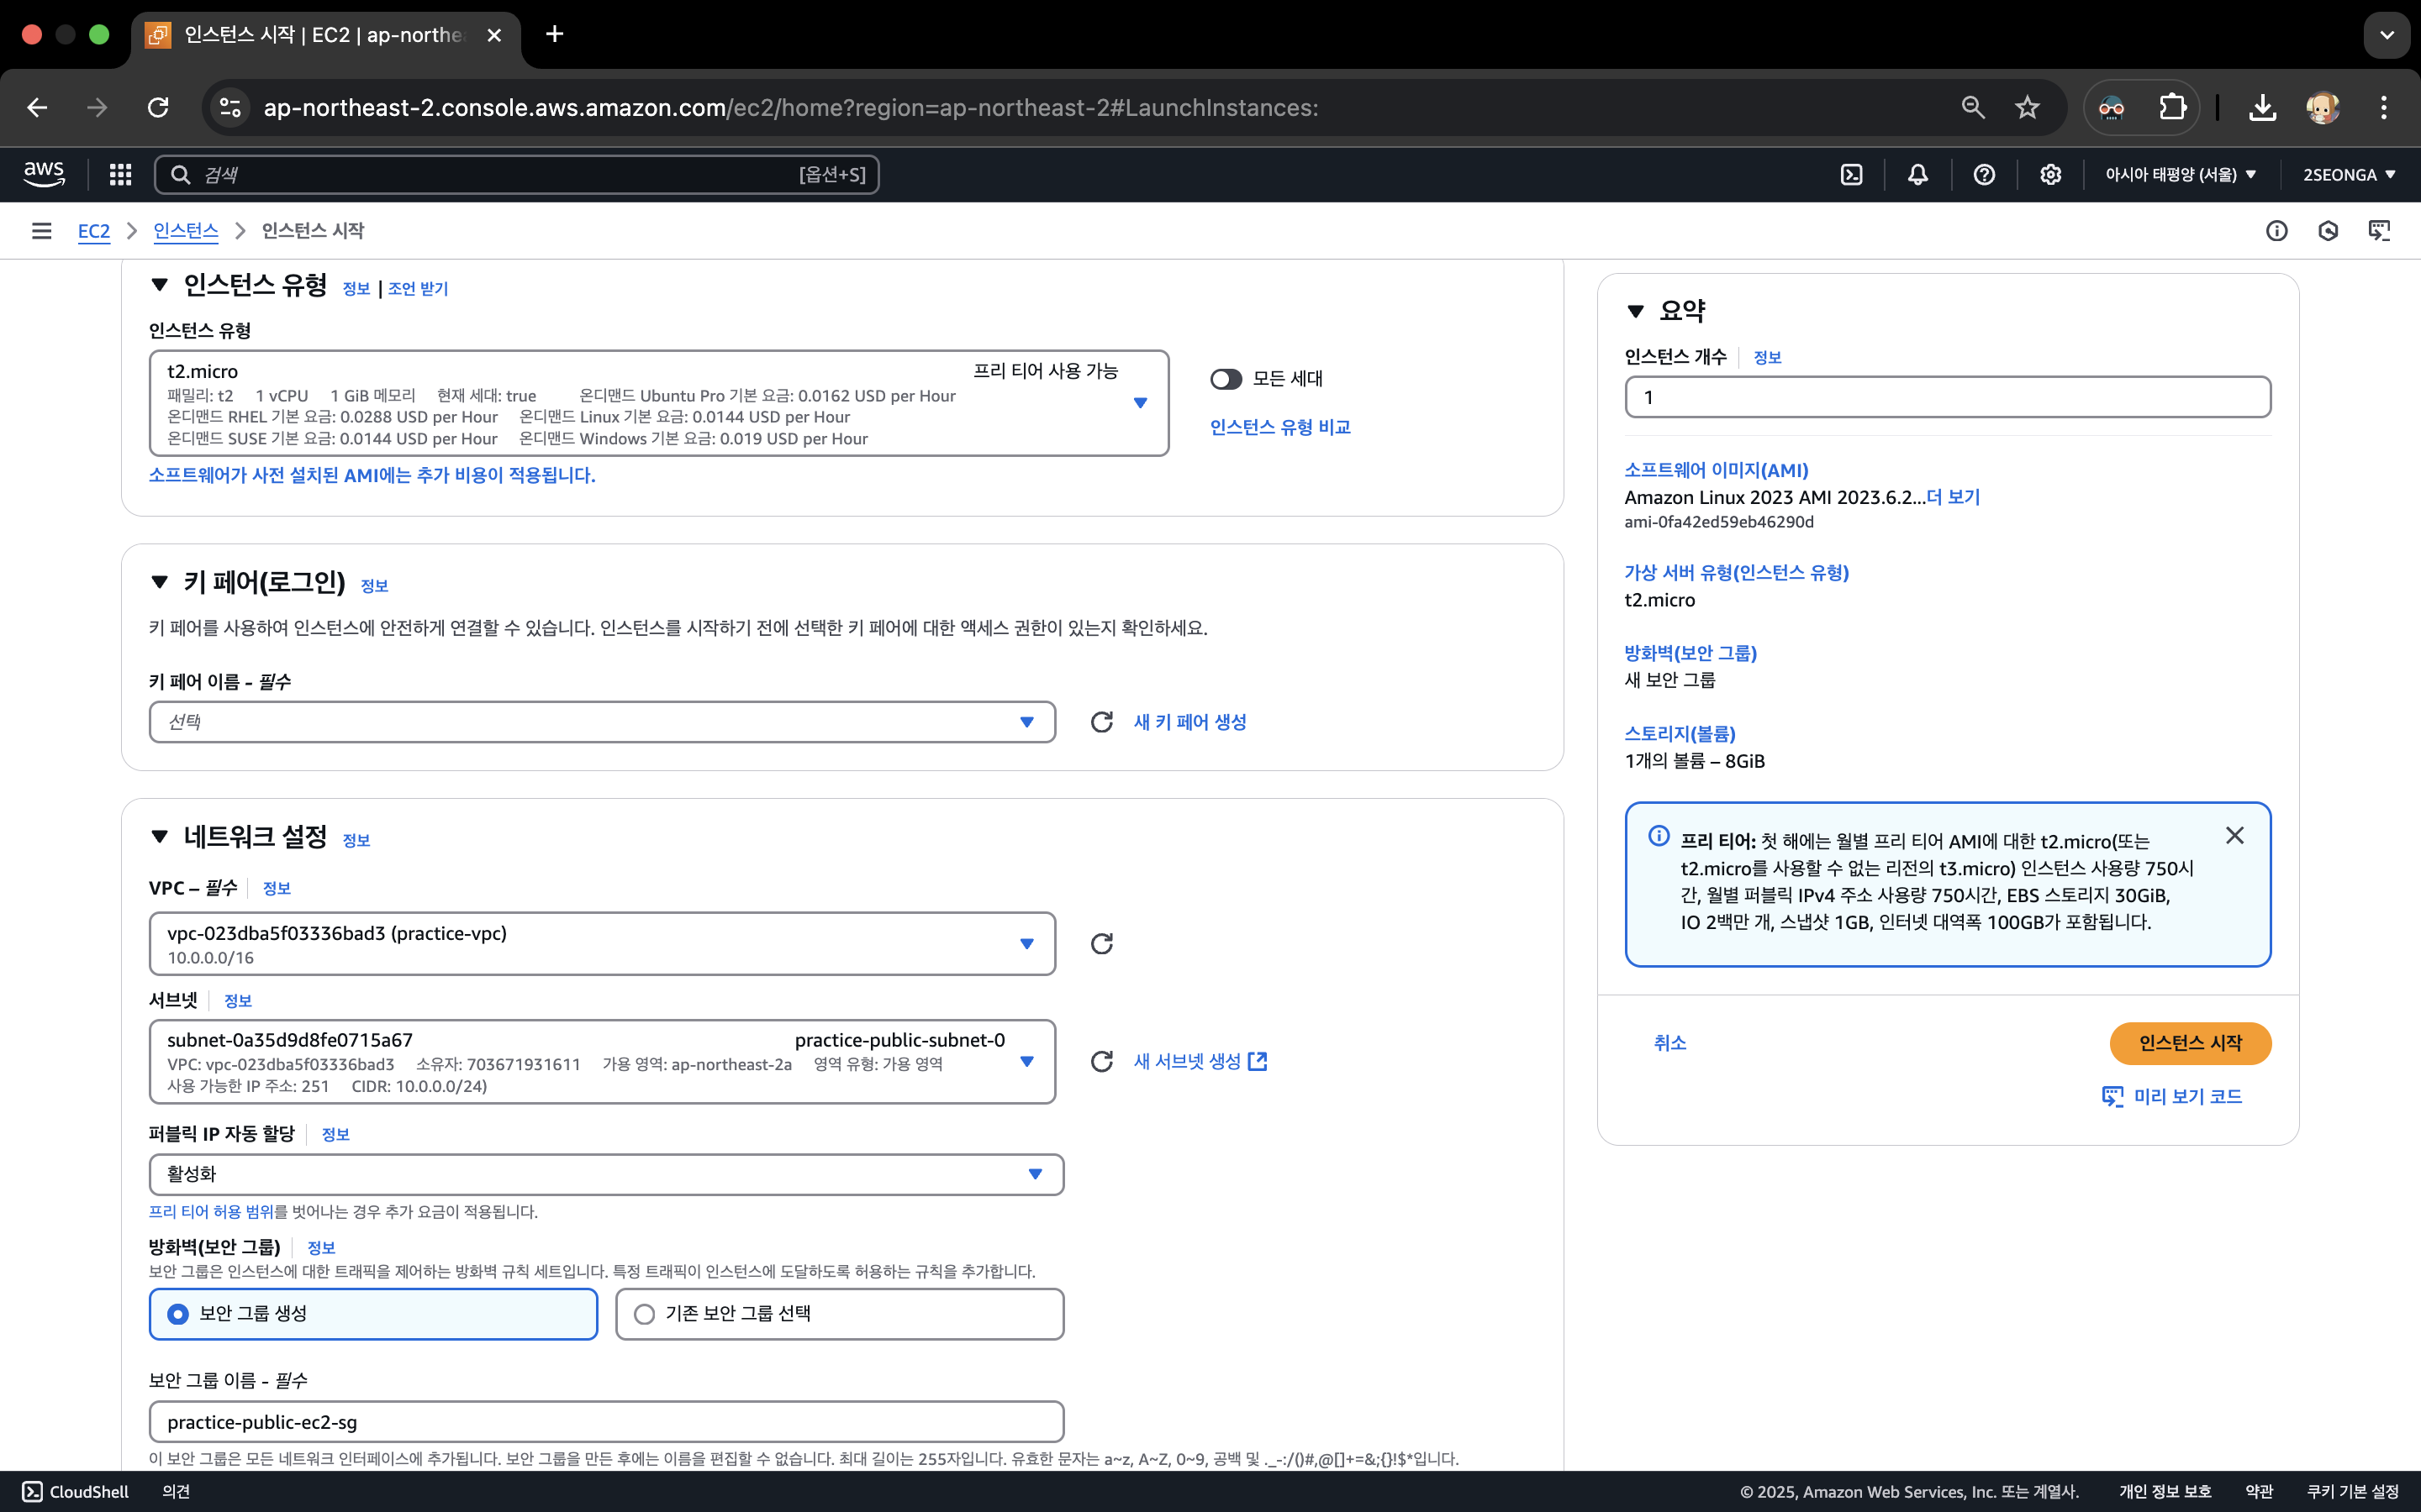Toggle the 모든 세대 switch

(x=1226, y=379)
